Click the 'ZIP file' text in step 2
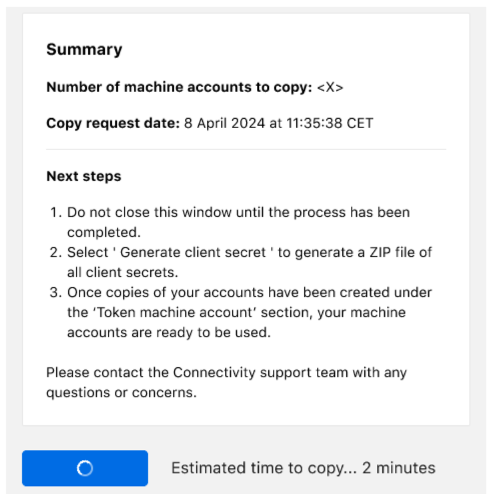493x494 pixels. point(398,253)
